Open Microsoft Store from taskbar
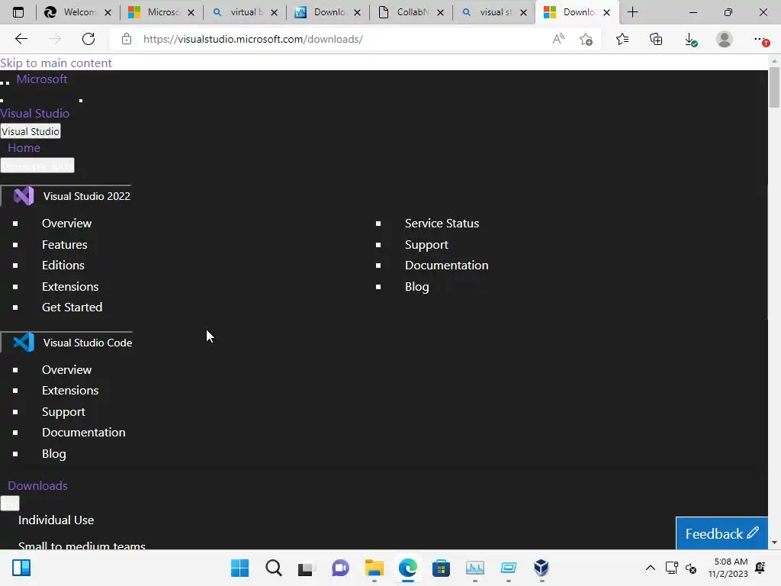The image size is (781, 586). click(x=441, y=568)
